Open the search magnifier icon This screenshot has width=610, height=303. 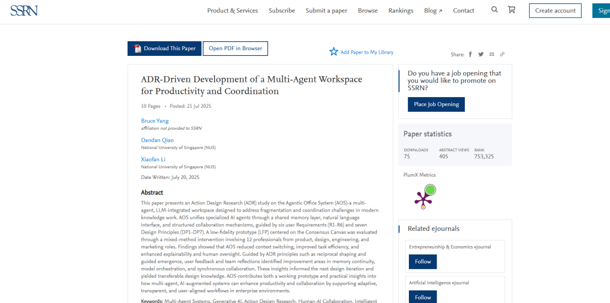(494, 10)
